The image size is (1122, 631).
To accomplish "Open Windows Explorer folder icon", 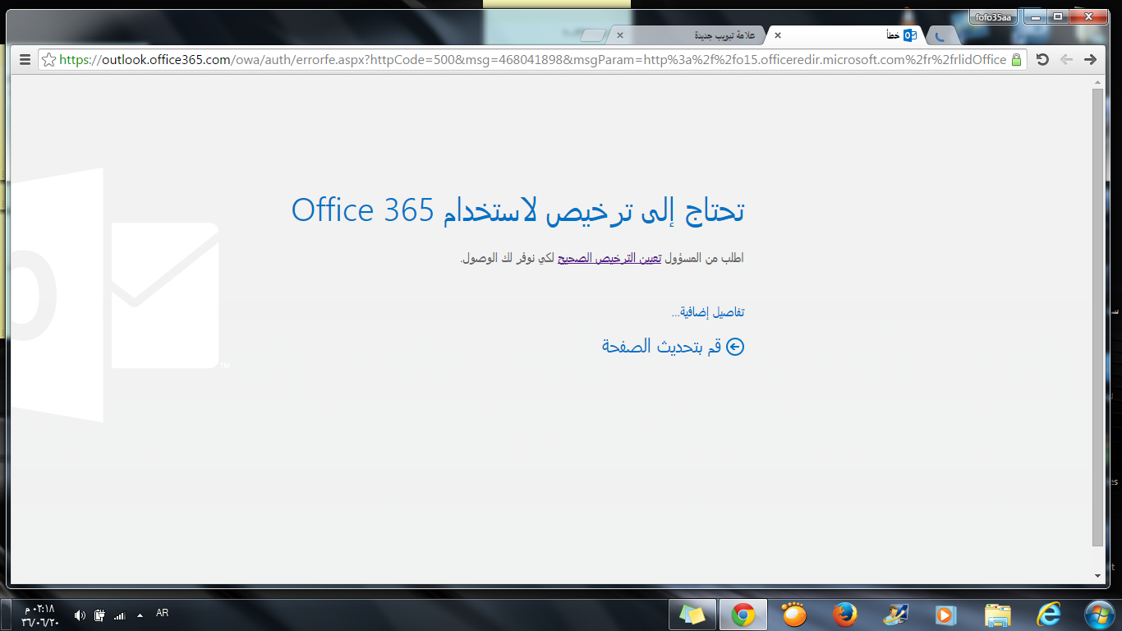I will pos(997,615).
